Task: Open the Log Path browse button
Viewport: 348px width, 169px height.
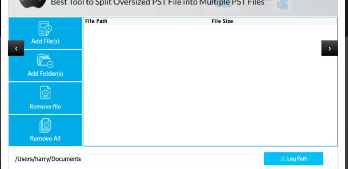Action: pyautogui.click(x=293, y=159)
